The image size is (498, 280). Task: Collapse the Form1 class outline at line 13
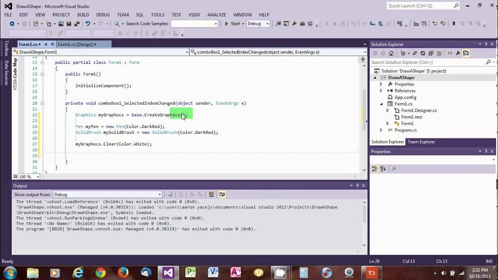pyautogui.click(x=42, y=62)
